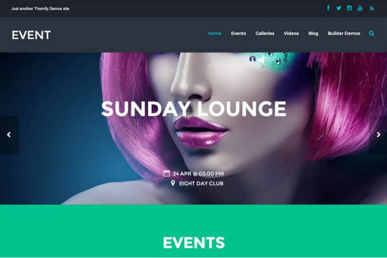Open the Instagram social icon
This screenshot has height=258, width=387.
(349, 8)
